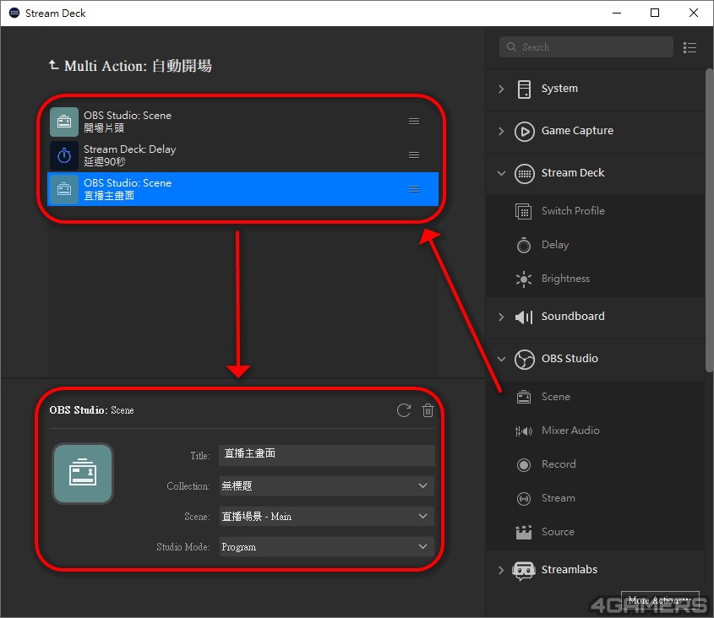Click the OBS Scene icon for 開場片頭
This screenshot has width=714, height=618.
[64, 122]
